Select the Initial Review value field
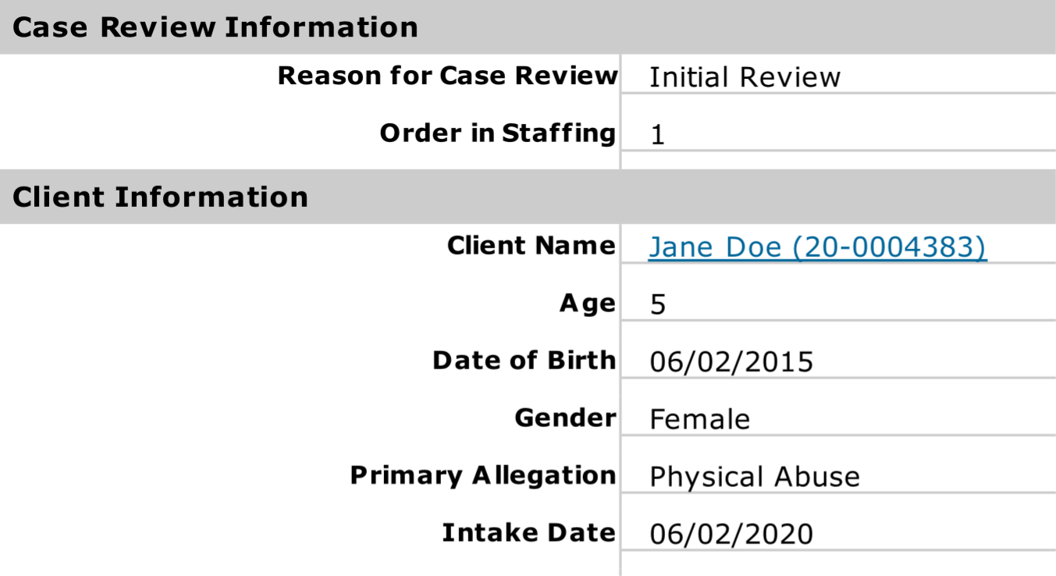This screenshot has height=576, width=1056. [745, 77]
